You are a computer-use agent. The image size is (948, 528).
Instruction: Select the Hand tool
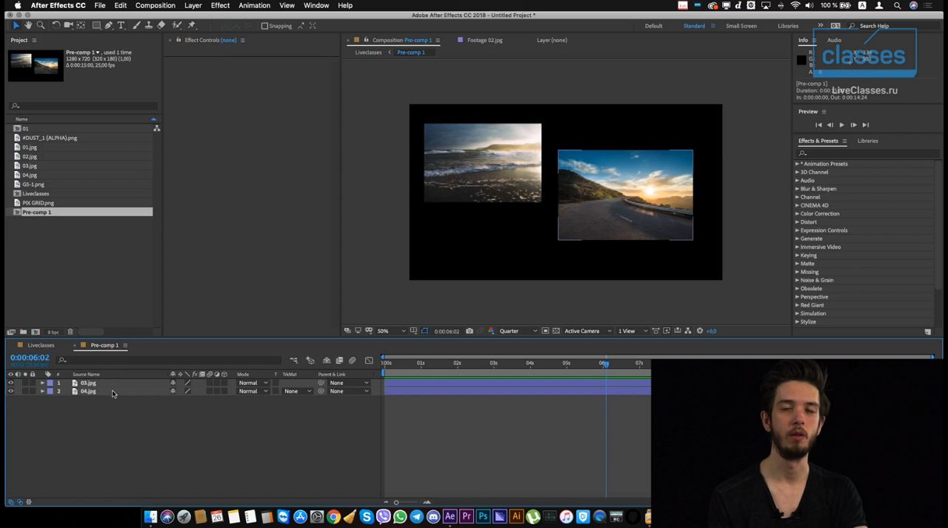pos(29,25)
